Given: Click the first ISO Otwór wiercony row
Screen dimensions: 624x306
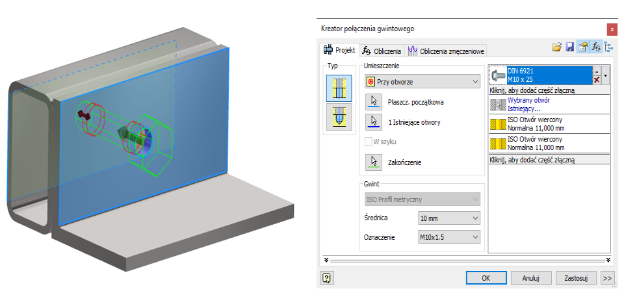Looking at the screenshot, I should click(549, 123).
